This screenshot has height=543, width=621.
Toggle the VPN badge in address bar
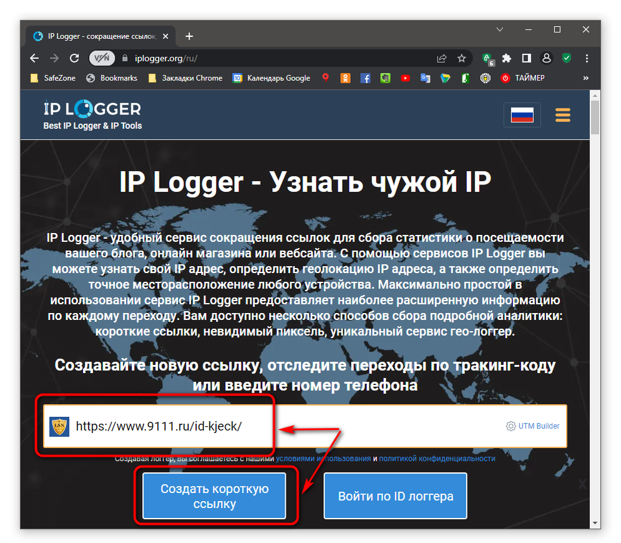coord(102,58)
